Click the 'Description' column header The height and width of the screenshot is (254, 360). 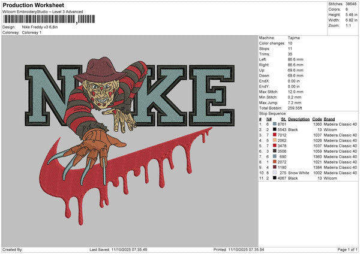click(x=299, y=119)
